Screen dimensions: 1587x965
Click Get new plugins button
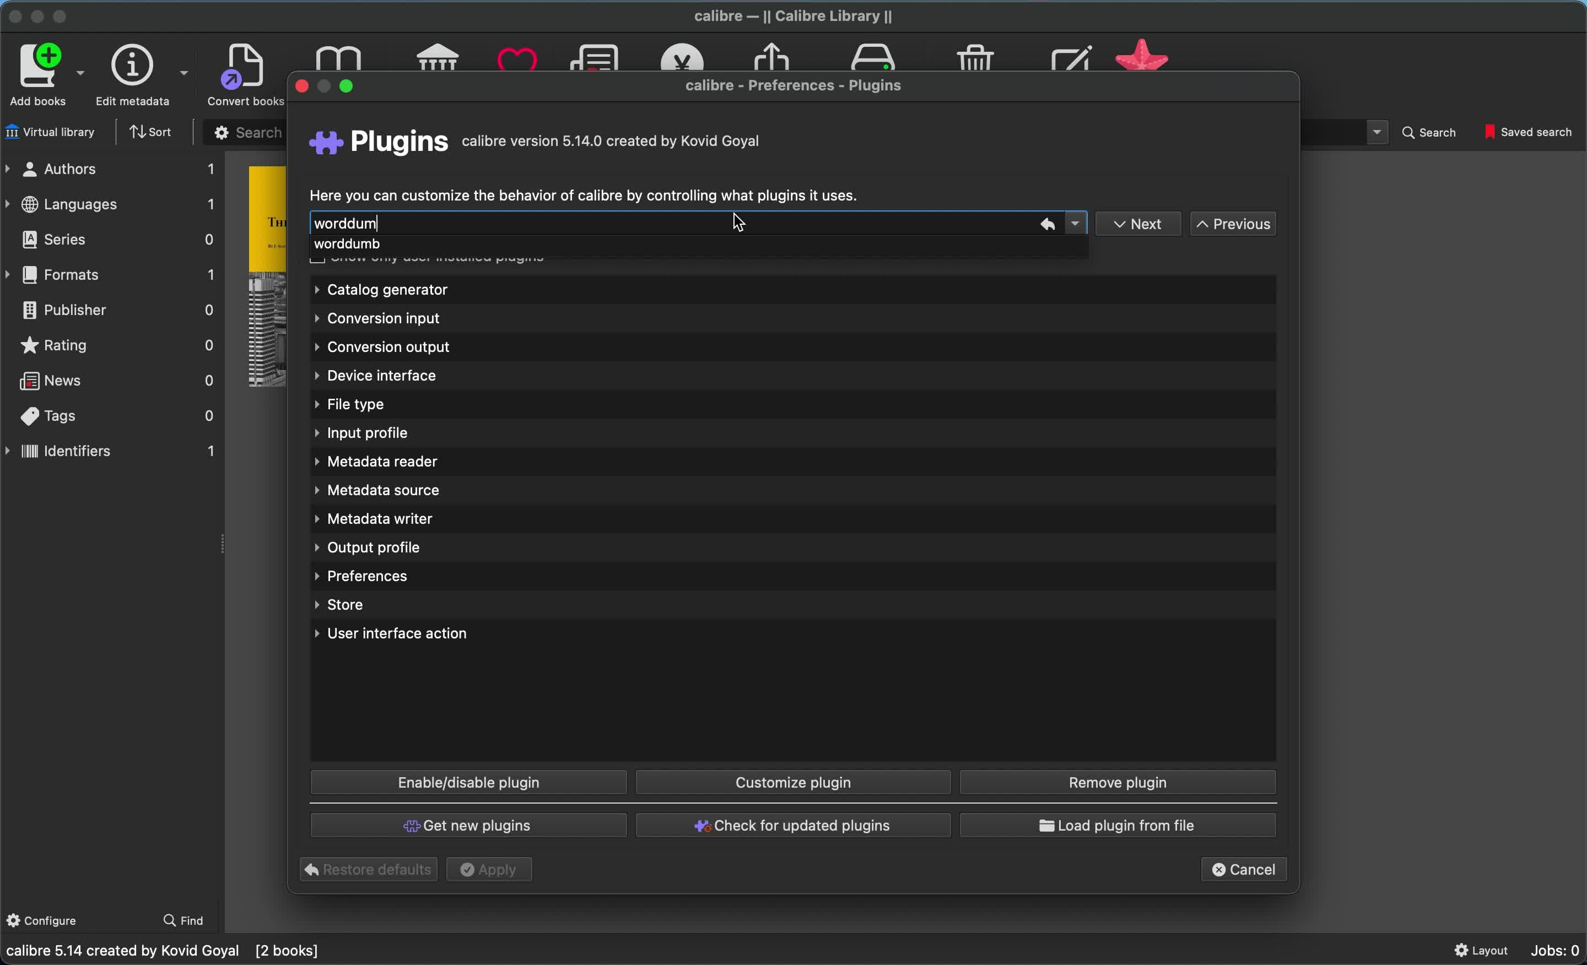tap(468, 825)
